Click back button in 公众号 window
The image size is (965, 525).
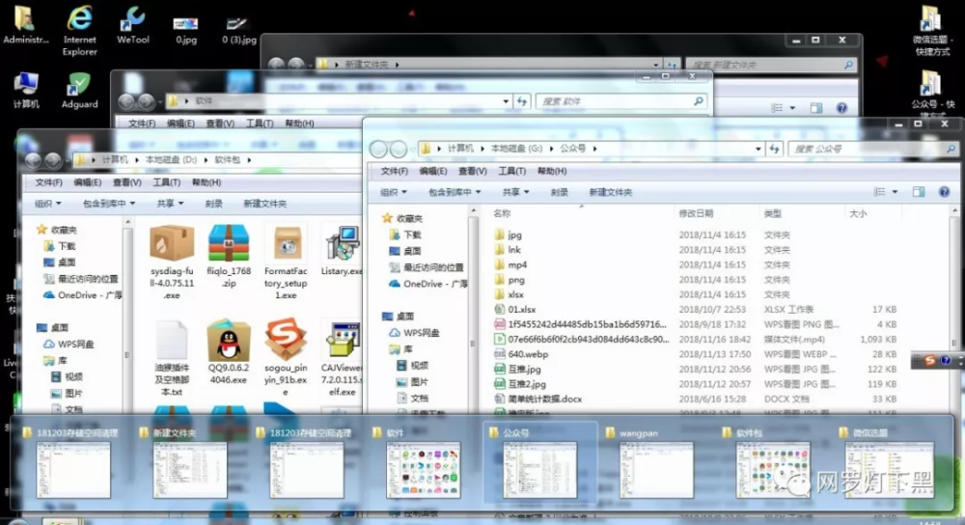(x=378, y=149)
